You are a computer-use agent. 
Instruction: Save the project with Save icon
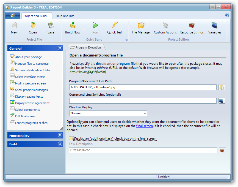coord(51,28)
